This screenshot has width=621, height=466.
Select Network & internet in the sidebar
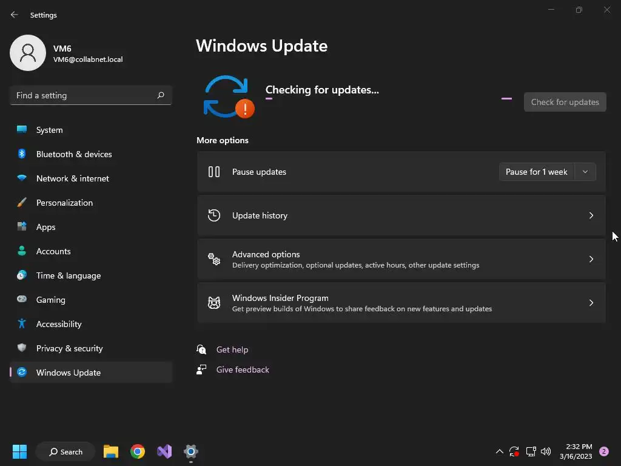tap(91, 178)
